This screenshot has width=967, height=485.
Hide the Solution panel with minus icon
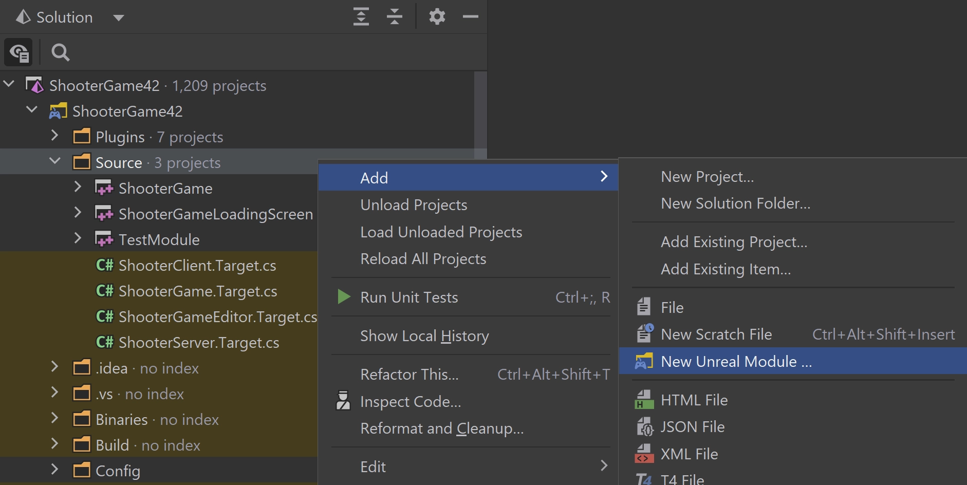[x=470, y=17]
